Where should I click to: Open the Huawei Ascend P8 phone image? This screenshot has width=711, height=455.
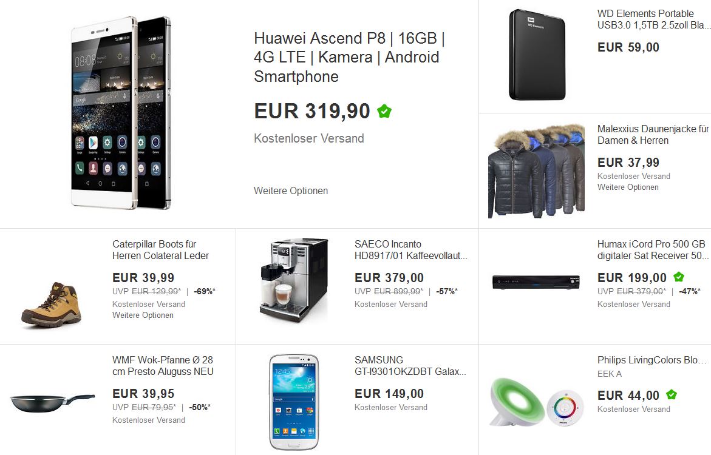[x=121, y=113]
